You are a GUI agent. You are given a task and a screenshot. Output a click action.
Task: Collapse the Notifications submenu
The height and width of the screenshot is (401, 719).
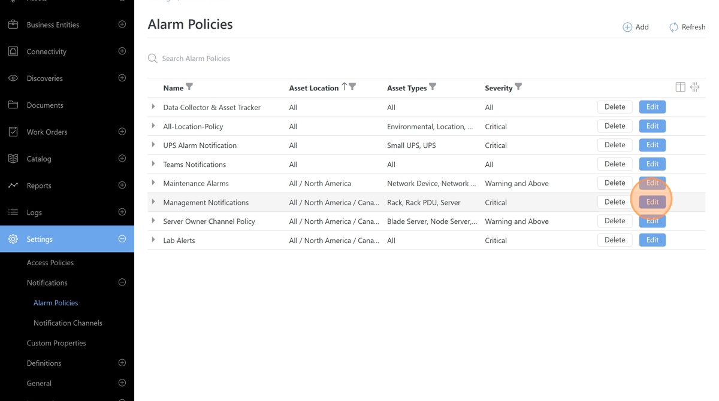pyautogui.click(x=122, y=282)
